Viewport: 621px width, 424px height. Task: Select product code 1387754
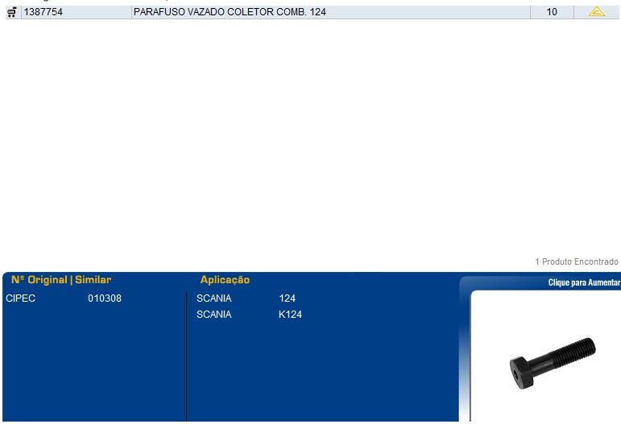click(43, 12)
